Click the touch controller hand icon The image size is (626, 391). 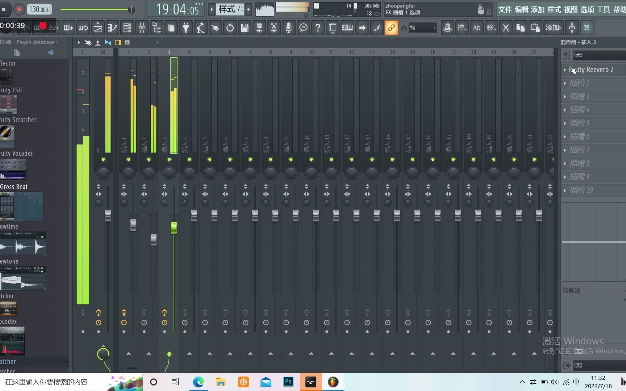(x=215, y=28)
